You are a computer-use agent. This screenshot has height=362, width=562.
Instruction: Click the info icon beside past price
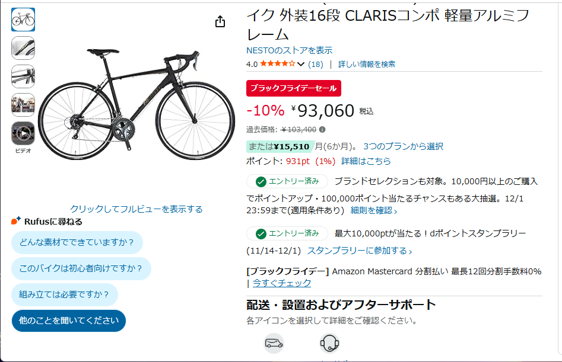[x=322, y=129]
